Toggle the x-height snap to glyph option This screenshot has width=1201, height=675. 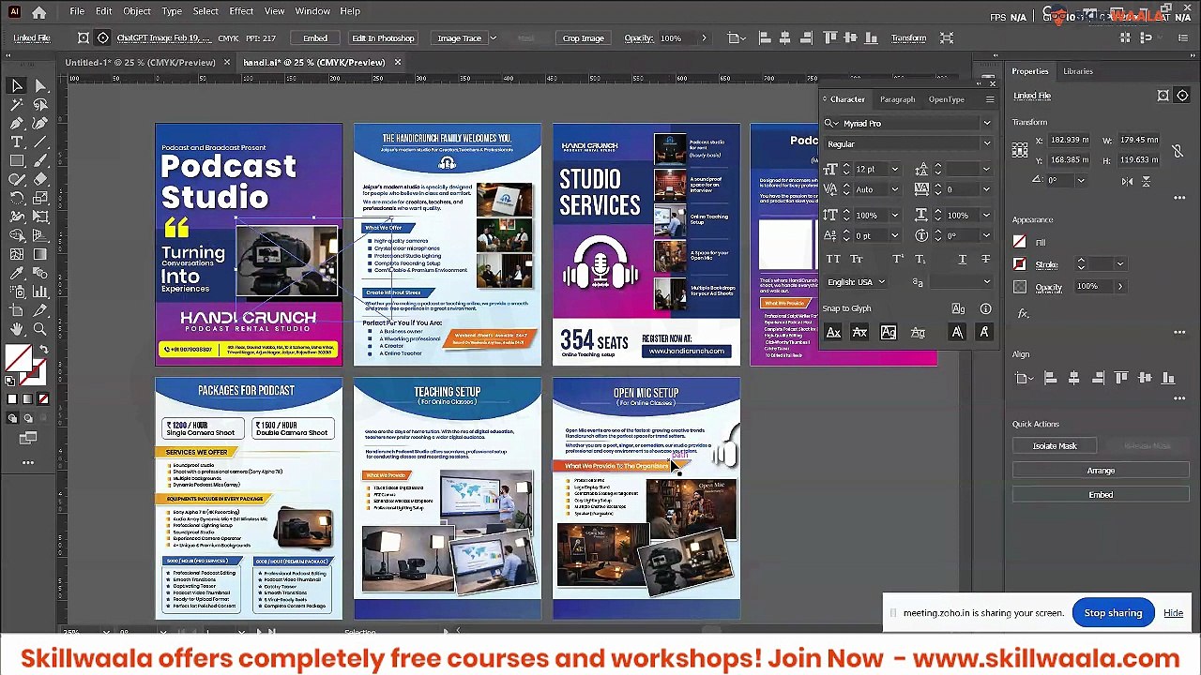click(x=859, y=332)
